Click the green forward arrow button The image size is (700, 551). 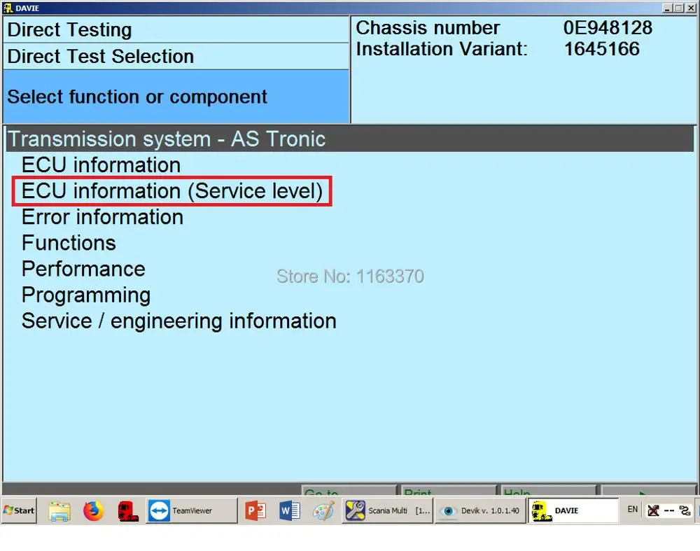pyautogui.click(x=647, y=490)
